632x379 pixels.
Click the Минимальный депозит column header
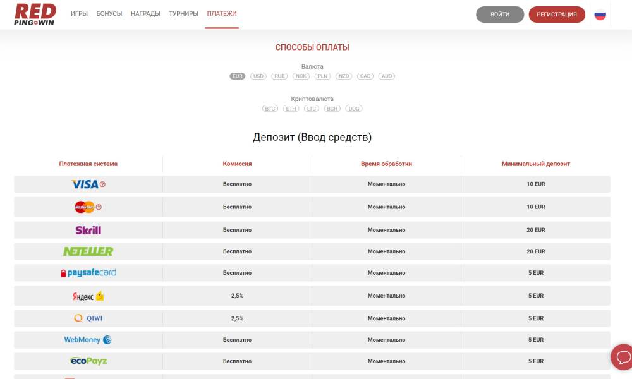tap(536, 164)
